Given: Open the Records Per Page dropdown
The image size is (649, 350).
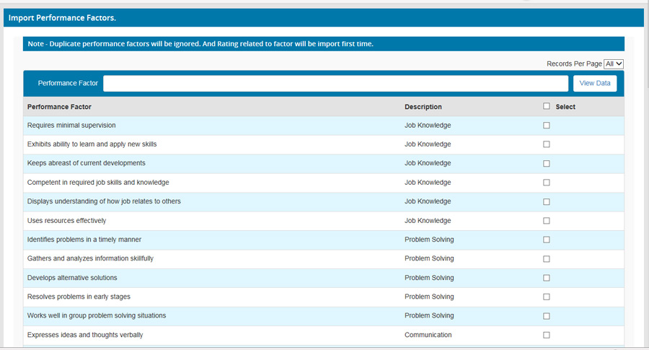Looking at the screenshot, I should pos(614,64).
